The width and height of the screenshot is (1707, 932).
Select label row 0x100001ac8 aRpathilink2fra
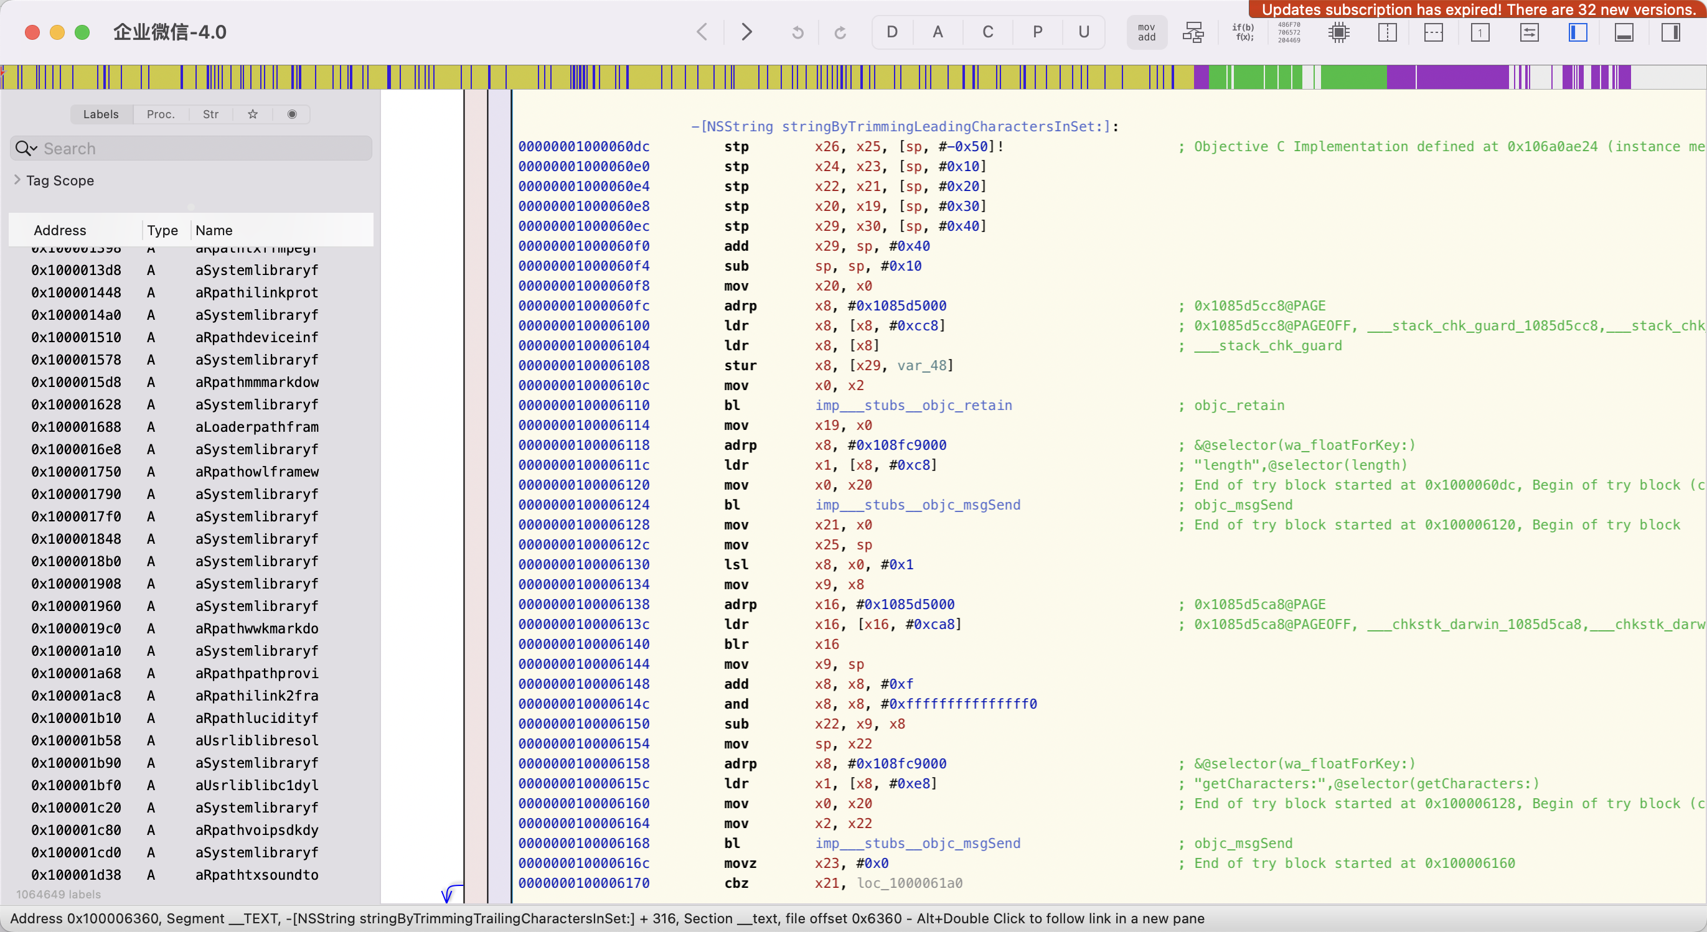coord(191,696)
